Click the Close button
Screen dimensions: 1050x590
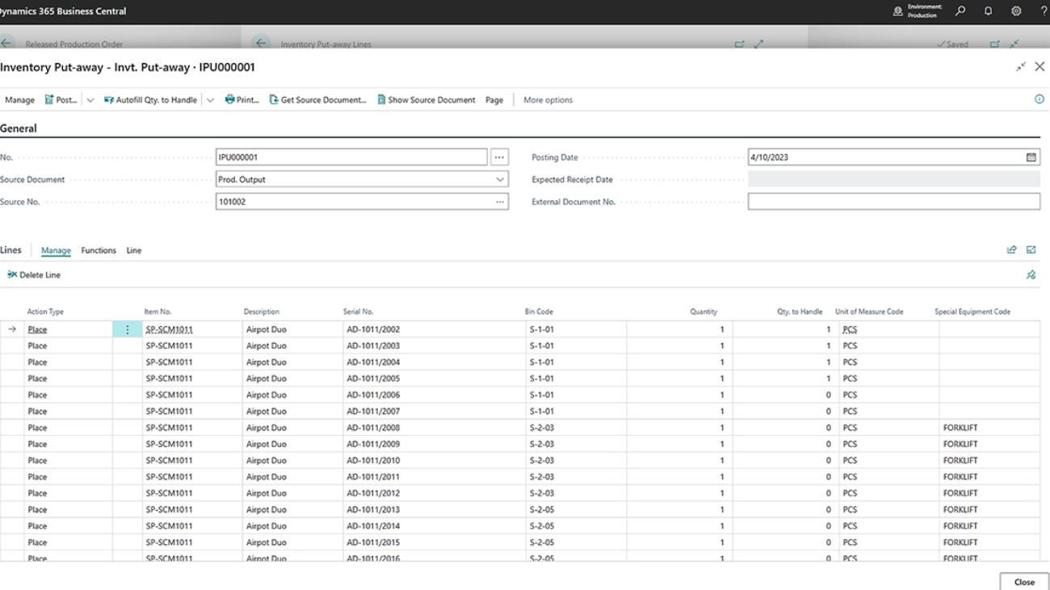[x=1023, y=581]
